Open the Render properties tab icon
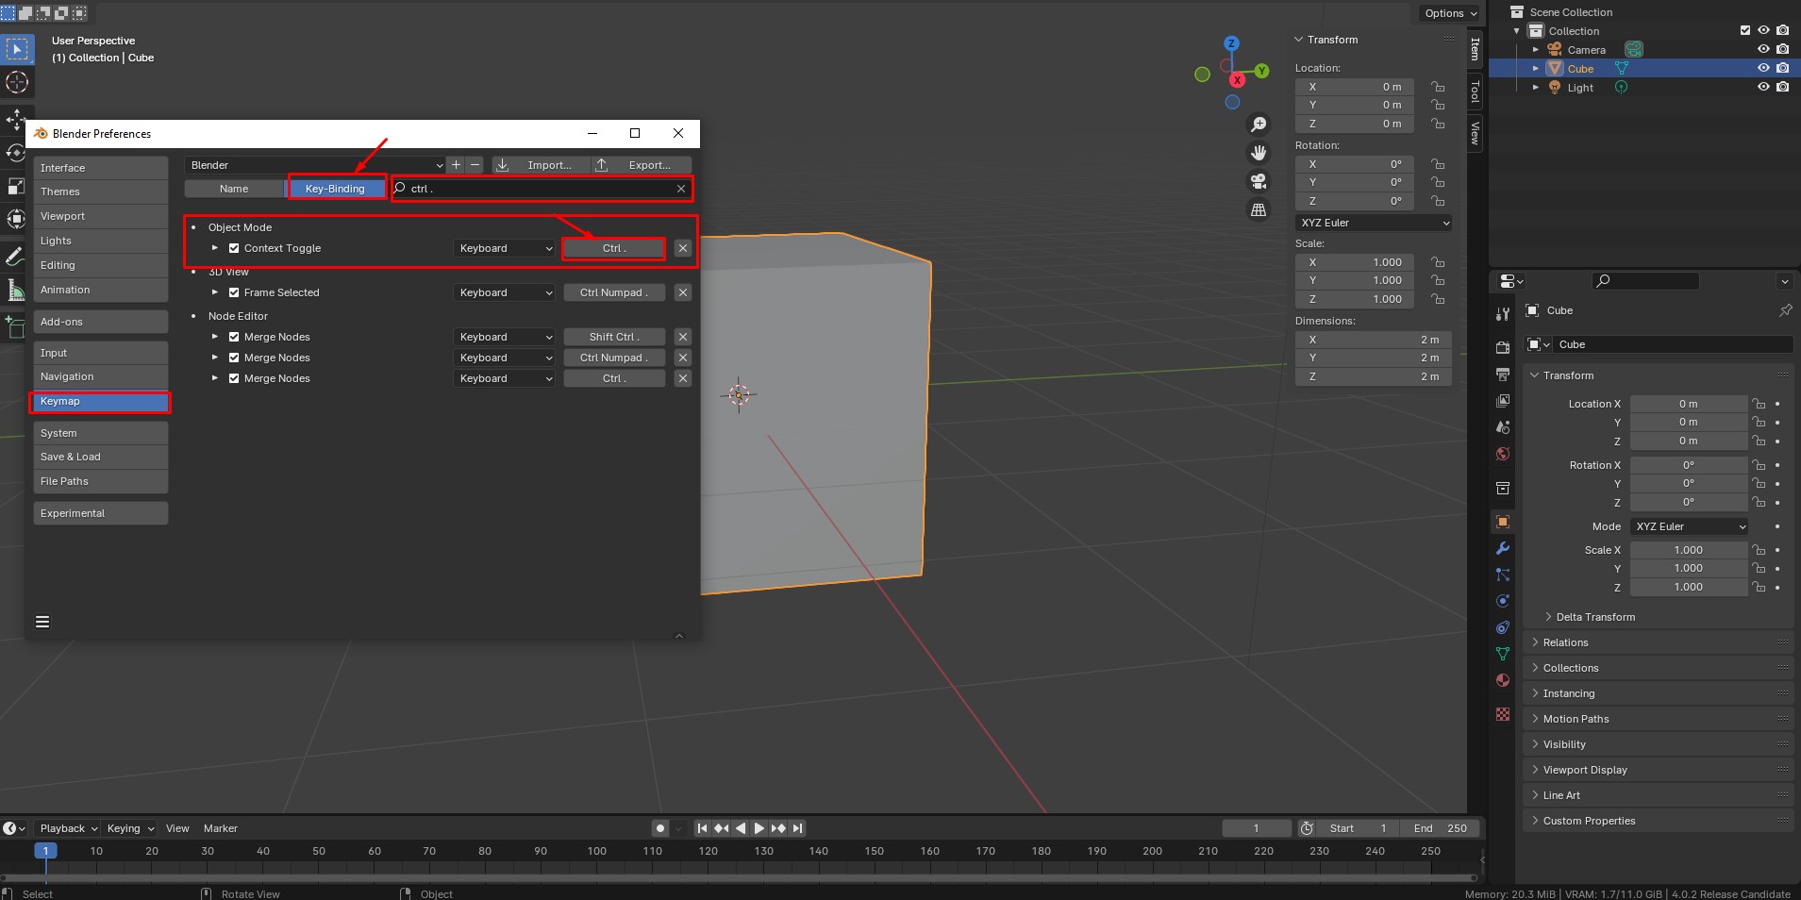The image size is (1801, 900). tap(1503, 347)
